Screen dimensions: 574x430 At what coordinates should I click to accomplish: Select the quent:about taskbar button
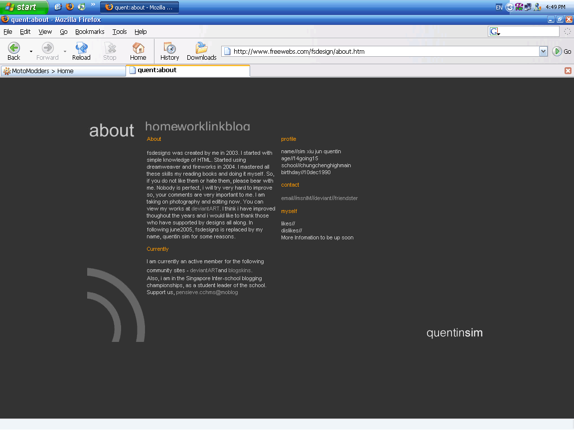pos(140,7)
